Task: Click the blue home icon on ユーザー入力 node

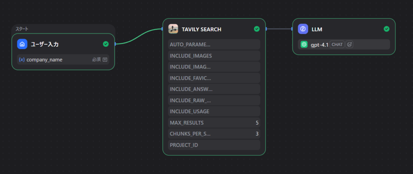Action: [22, 44]
